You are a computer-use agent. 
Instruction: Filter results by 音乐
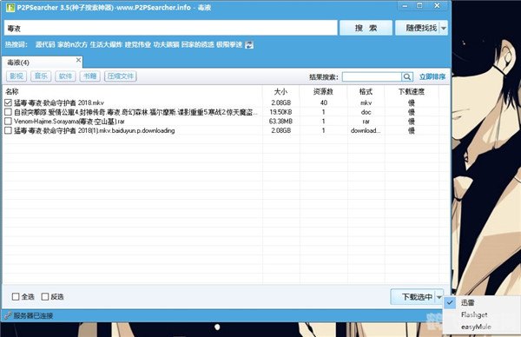pyautogui.click(x=41, y=76)
